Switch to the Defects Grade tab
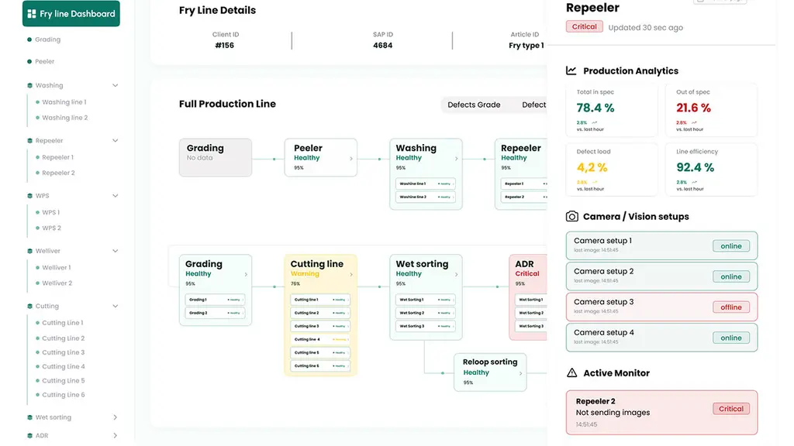 [x=474, y=105]
